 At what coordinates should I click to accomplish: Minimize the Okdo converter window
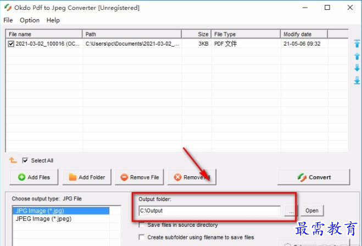click(305, 8)
